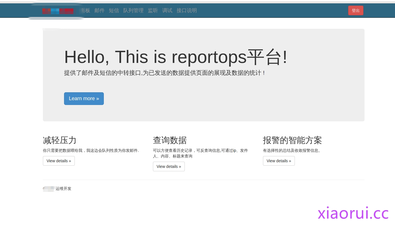The image size is (395, 239).
Task: Open the 面板 dashboard menu item
Action: click(x=85, y=10)
